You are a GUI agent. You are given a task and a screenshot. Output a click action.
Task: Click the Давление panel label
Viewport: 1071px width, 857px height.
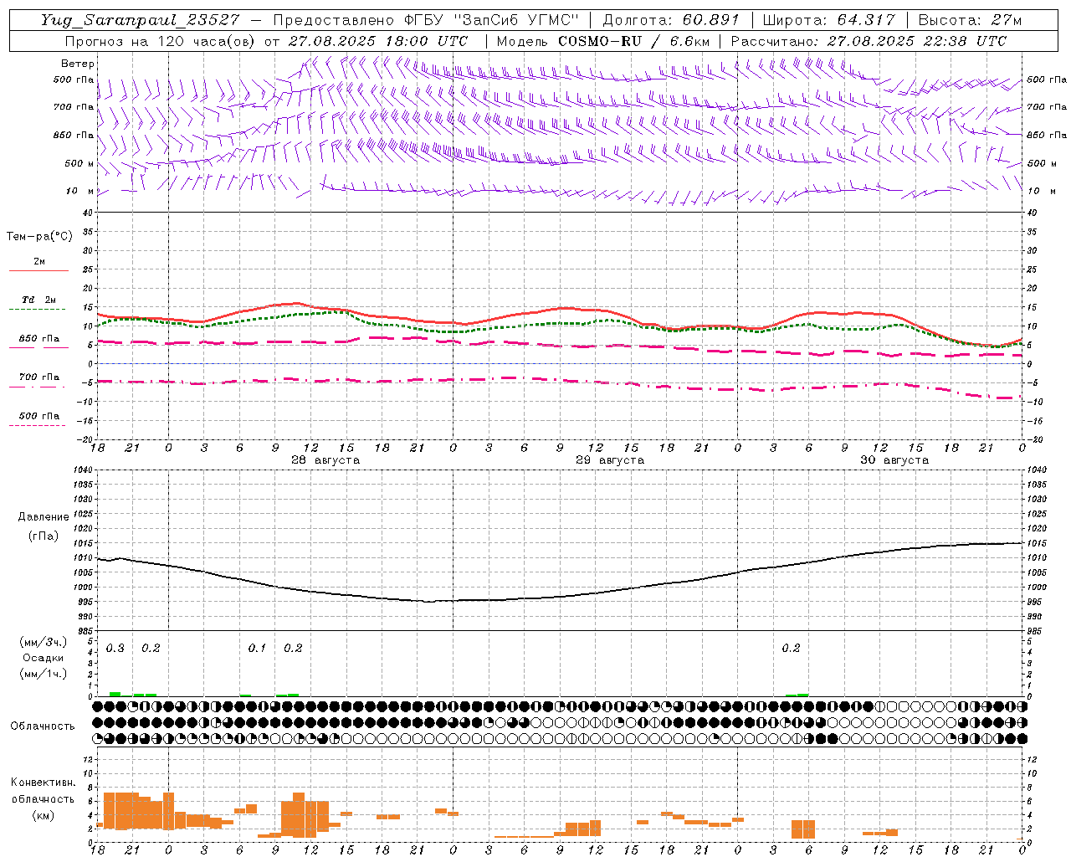coord(43,517)
